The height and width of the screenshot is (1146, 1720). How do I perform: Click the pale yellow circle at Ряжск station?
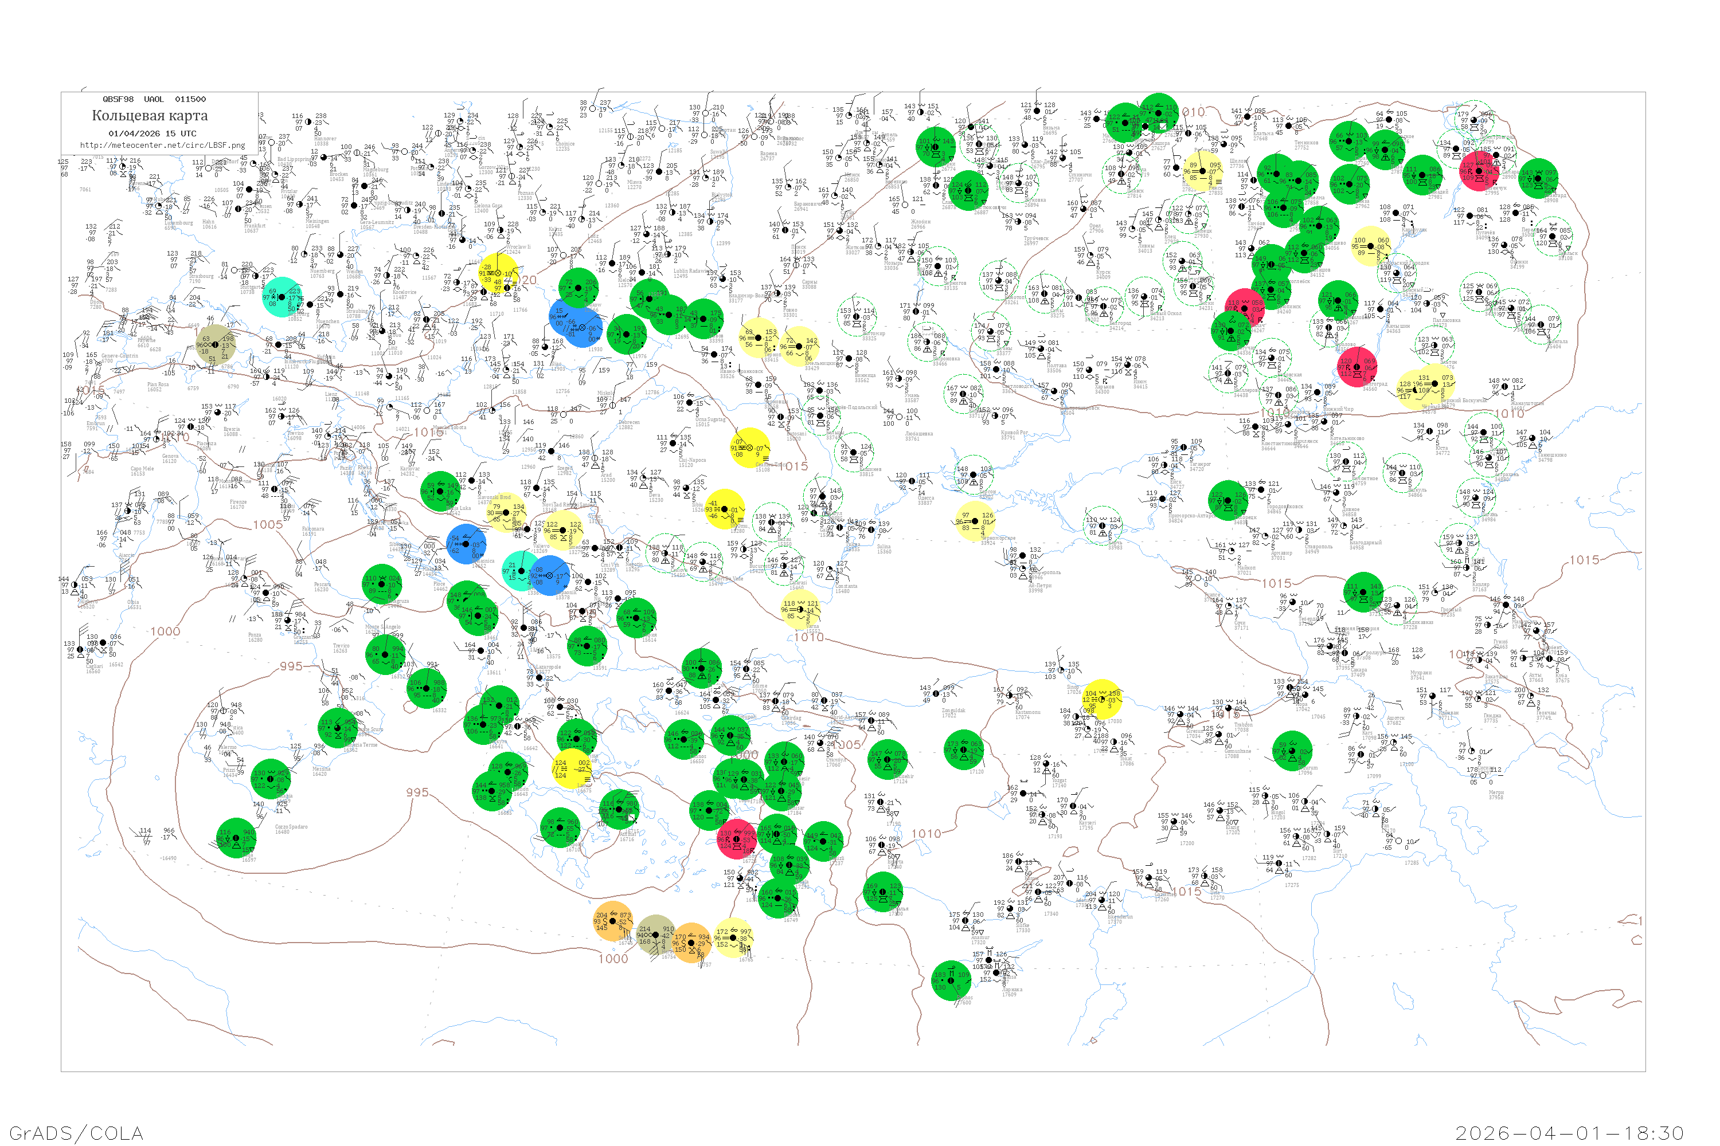[x=1202, y=172]
